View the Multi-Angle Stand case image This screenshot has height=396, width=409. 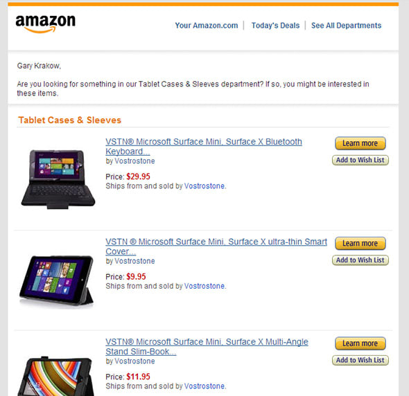tap(56, 376)
